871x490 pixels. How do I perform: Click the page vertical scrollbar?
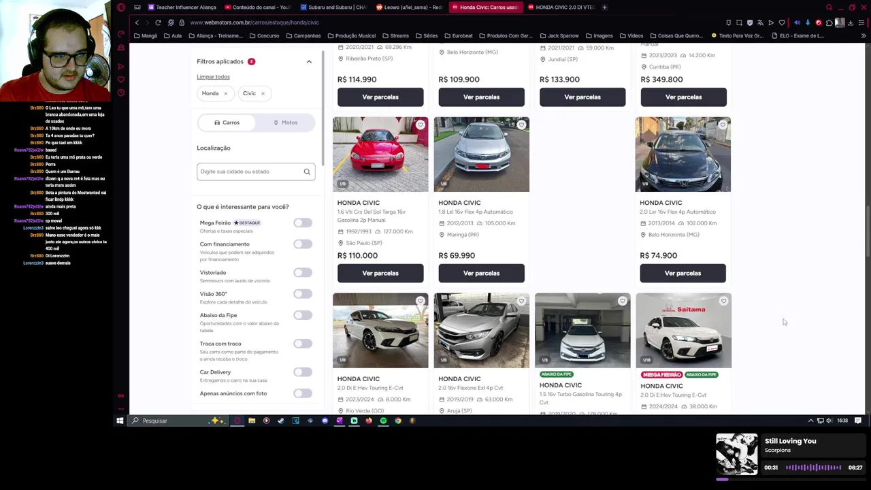[x=867, y=231]
